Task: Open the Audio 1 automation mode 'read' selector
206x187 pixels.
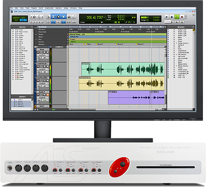Action: [45, 100]
